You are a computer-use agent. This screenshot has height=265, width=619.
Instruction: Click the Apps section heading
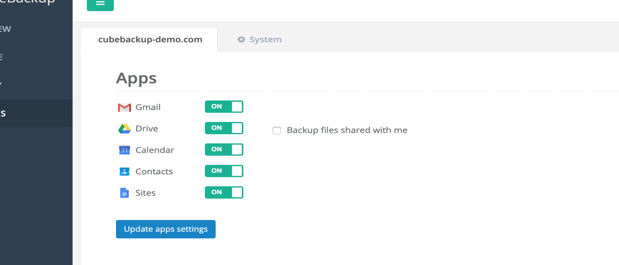[x=136, y=78]
